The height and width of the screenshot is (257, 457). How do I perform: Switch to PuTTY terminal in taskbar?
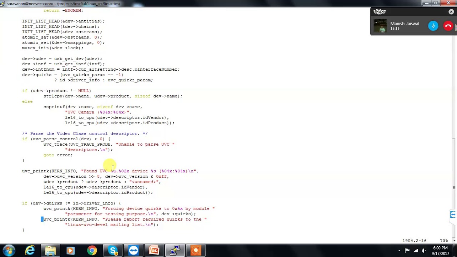point(175,251)
